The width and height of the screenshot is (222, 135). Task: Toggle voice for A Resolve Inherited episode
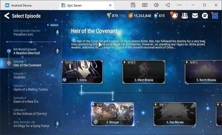[57, 51]
